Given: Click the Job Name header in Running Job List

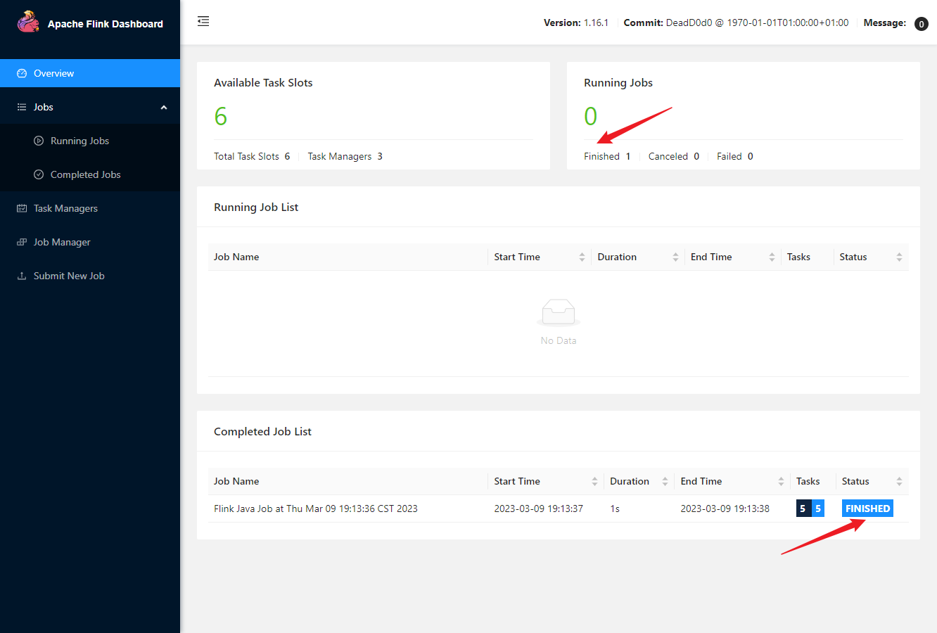Looking at the screenshot, I should pyautogui.click(x=236, y=257).
